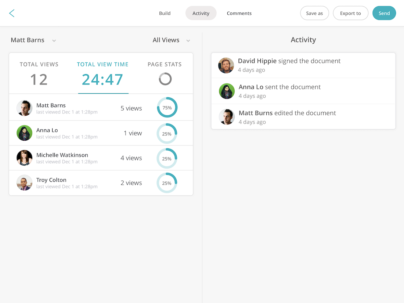The image size is (404, 303).
Task: Click the name Matt Barns in viewer list
Action: pyautogui.click(x=51, y=105)
